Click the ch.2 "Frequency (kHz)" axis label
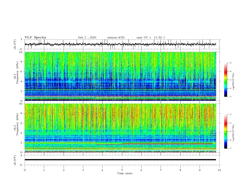Image resolution: width=247 pixels, height=191 pixels. click(x=17, y=124)
